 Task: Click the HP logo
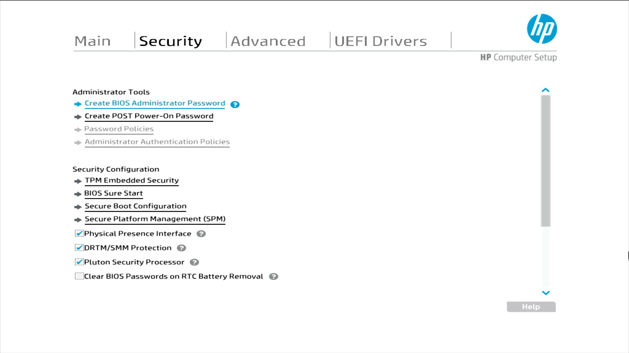tap(542, 29)
